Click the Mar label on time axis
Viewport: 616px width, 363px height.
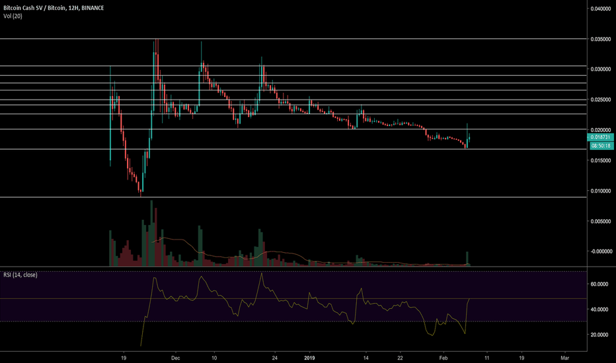click(x=565, y=358)
